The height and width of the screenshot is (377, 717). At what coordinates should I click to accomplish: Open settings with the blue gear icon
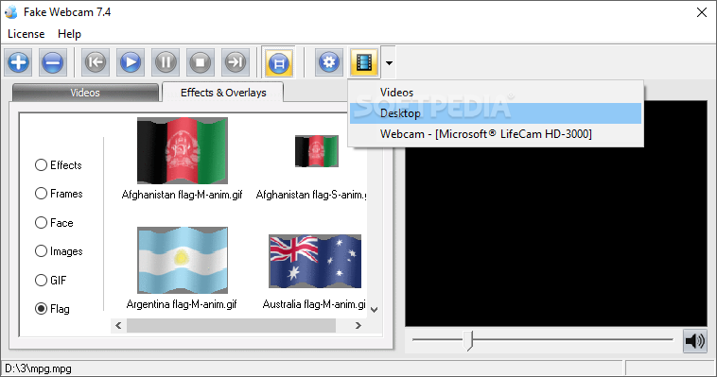tap(329, 62)
